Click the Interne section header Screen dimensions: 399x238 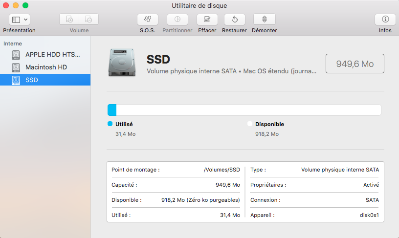[13, 43]
